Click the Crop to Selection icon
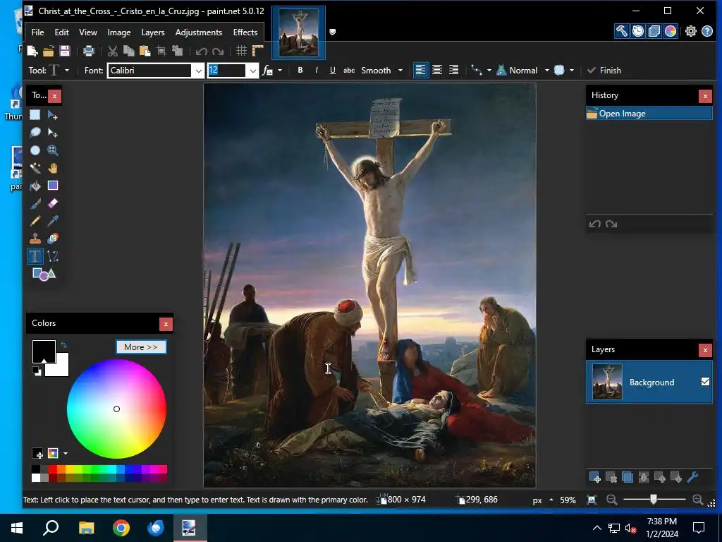Screen dimensions: 722x542 coord(161,51)
